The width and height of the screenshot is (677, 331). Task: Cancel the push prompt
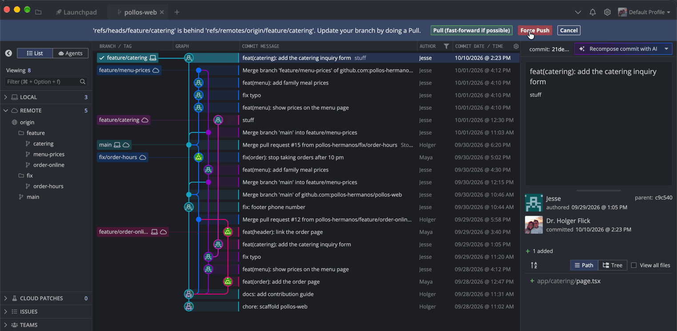tap(569, 30)
